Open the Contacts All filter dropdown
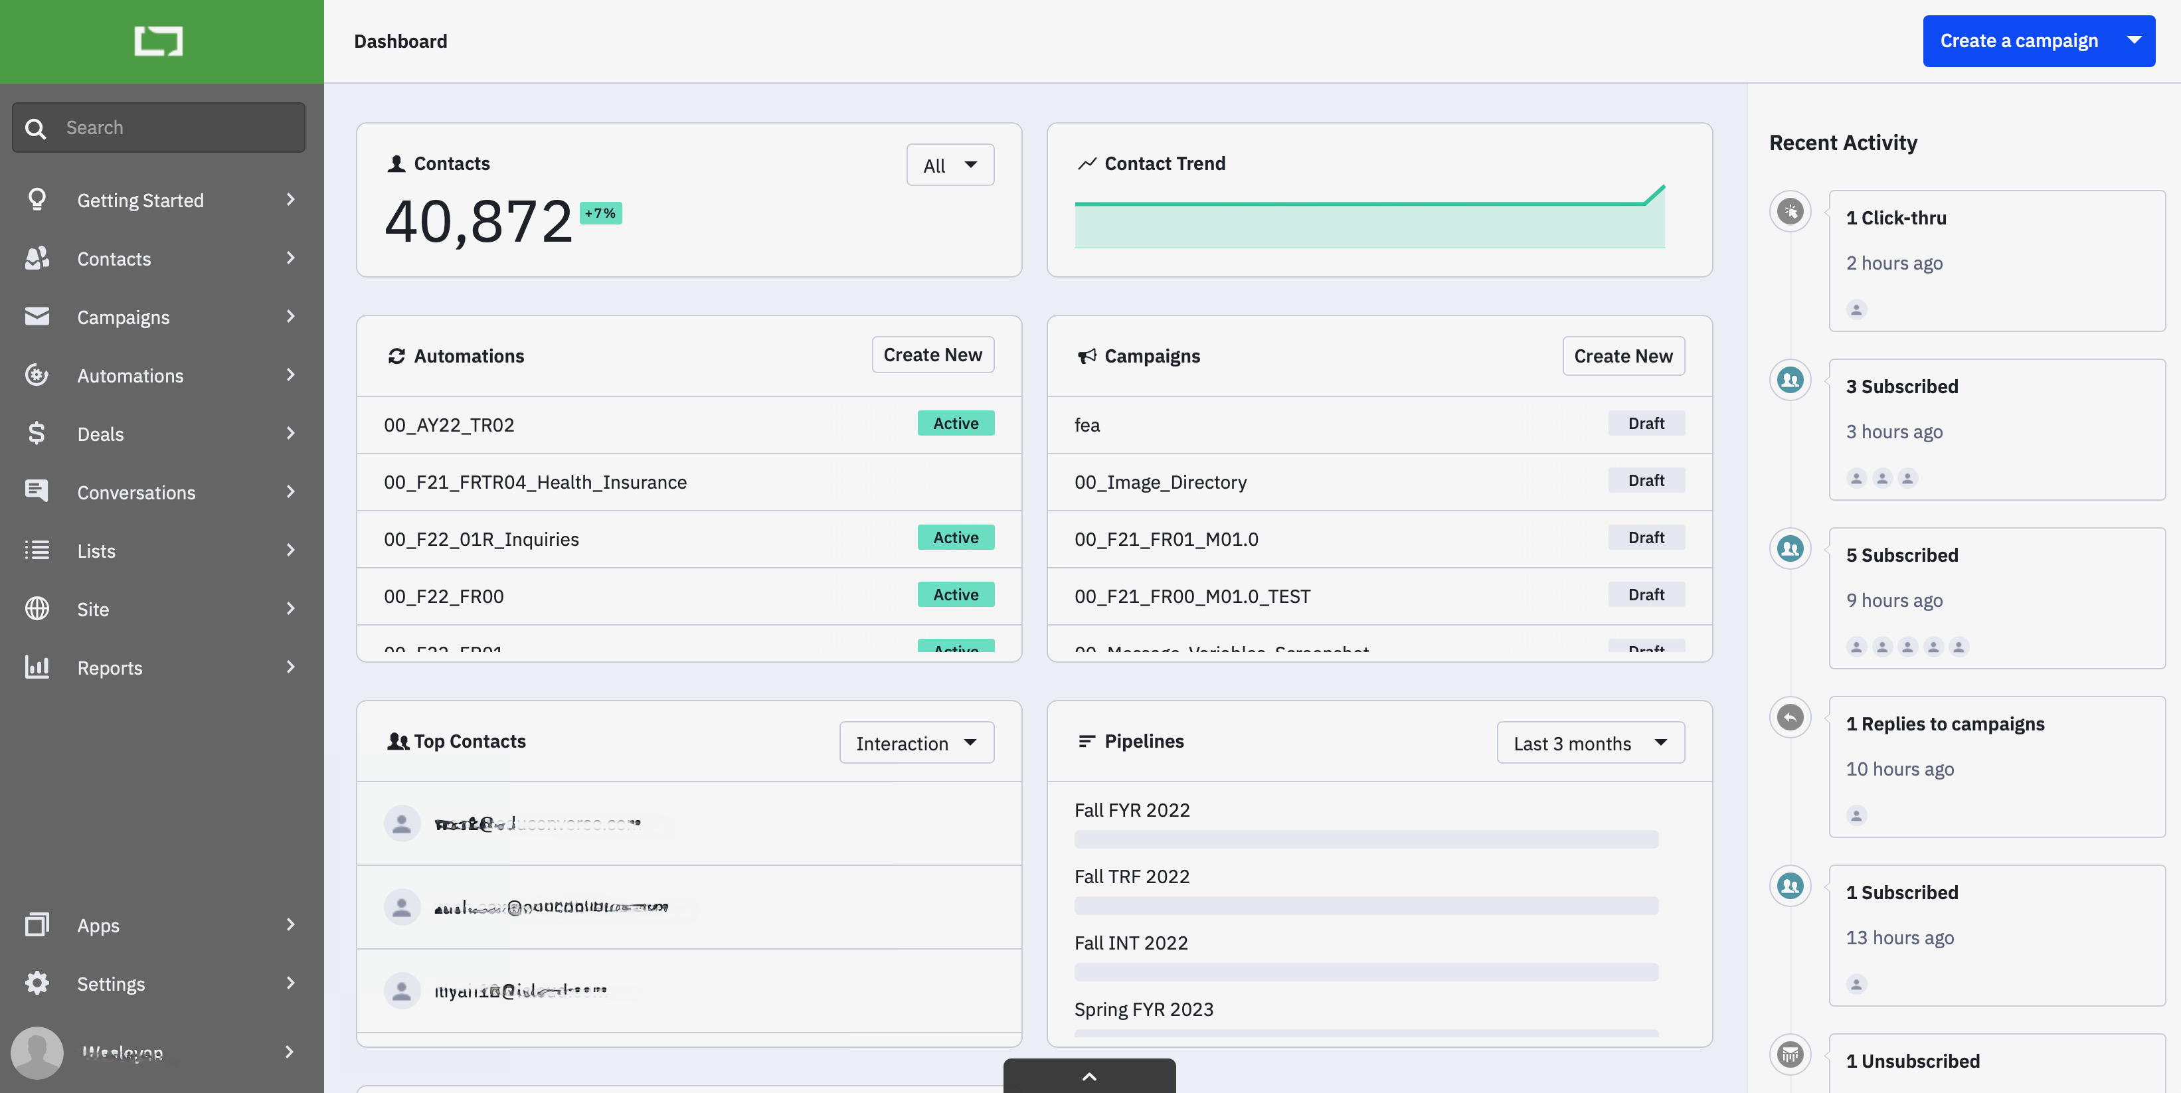Image resolution: width=2181 pixels, height=1093 pixels. [950, 165]
